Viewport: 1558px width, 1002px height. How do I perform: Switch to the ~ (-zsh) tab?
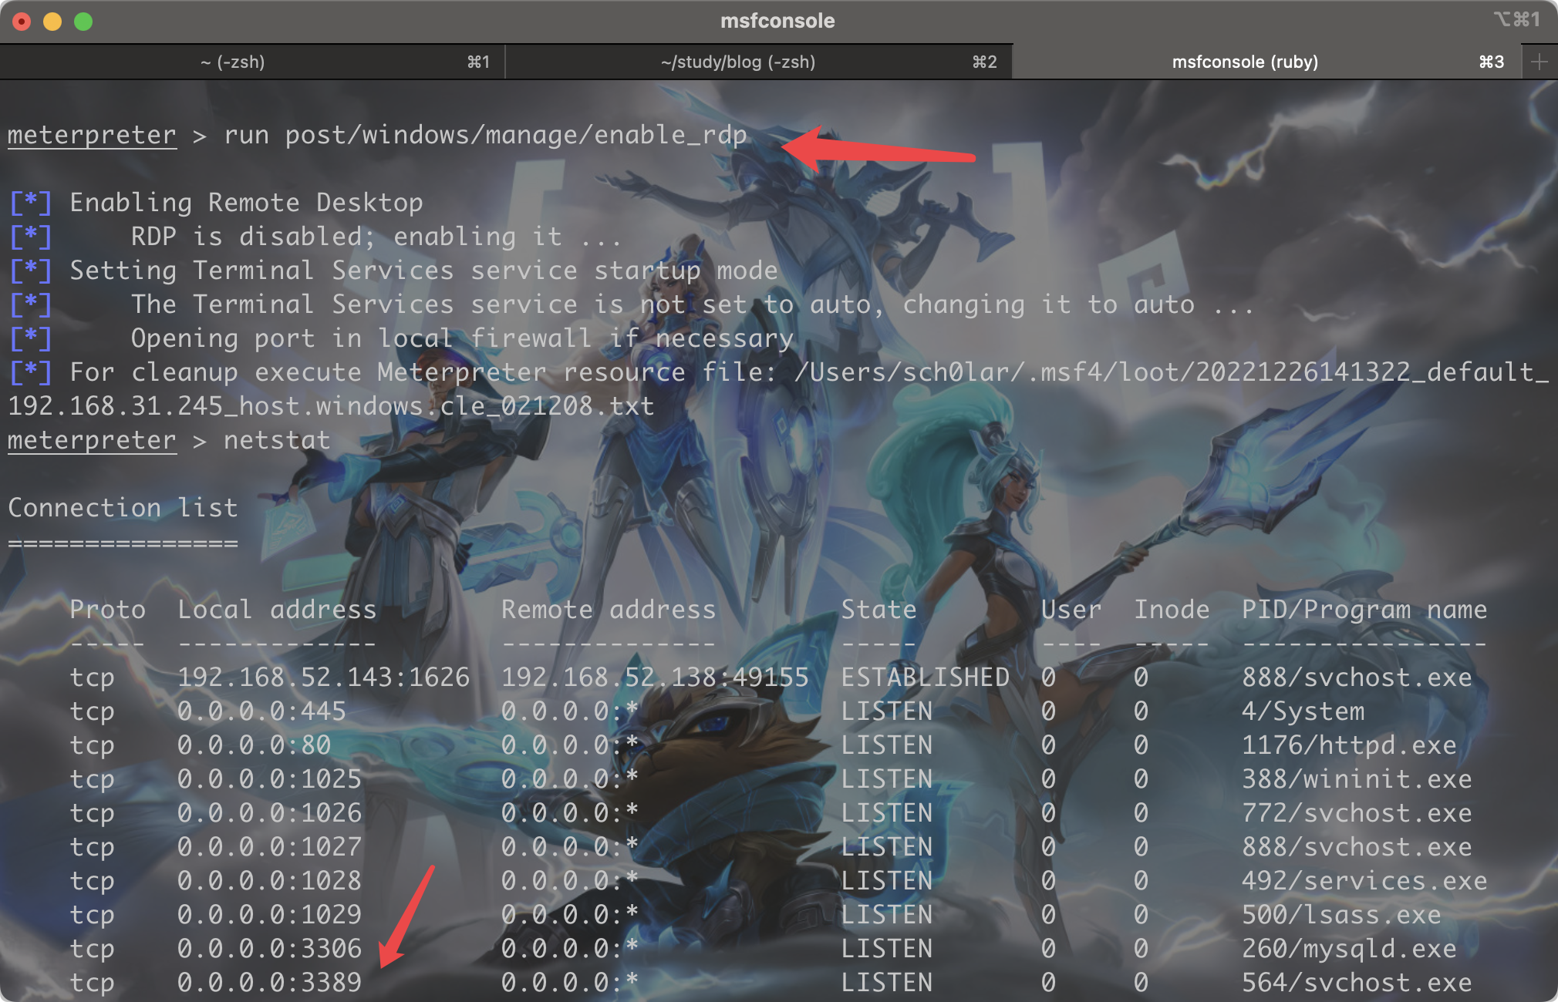pyautogui.click(x=252, y=62)
